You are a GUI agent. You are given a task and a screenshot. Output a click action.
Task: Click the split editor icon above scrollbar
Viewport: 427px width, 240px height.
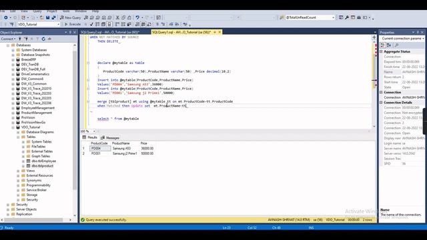point(374,37)
